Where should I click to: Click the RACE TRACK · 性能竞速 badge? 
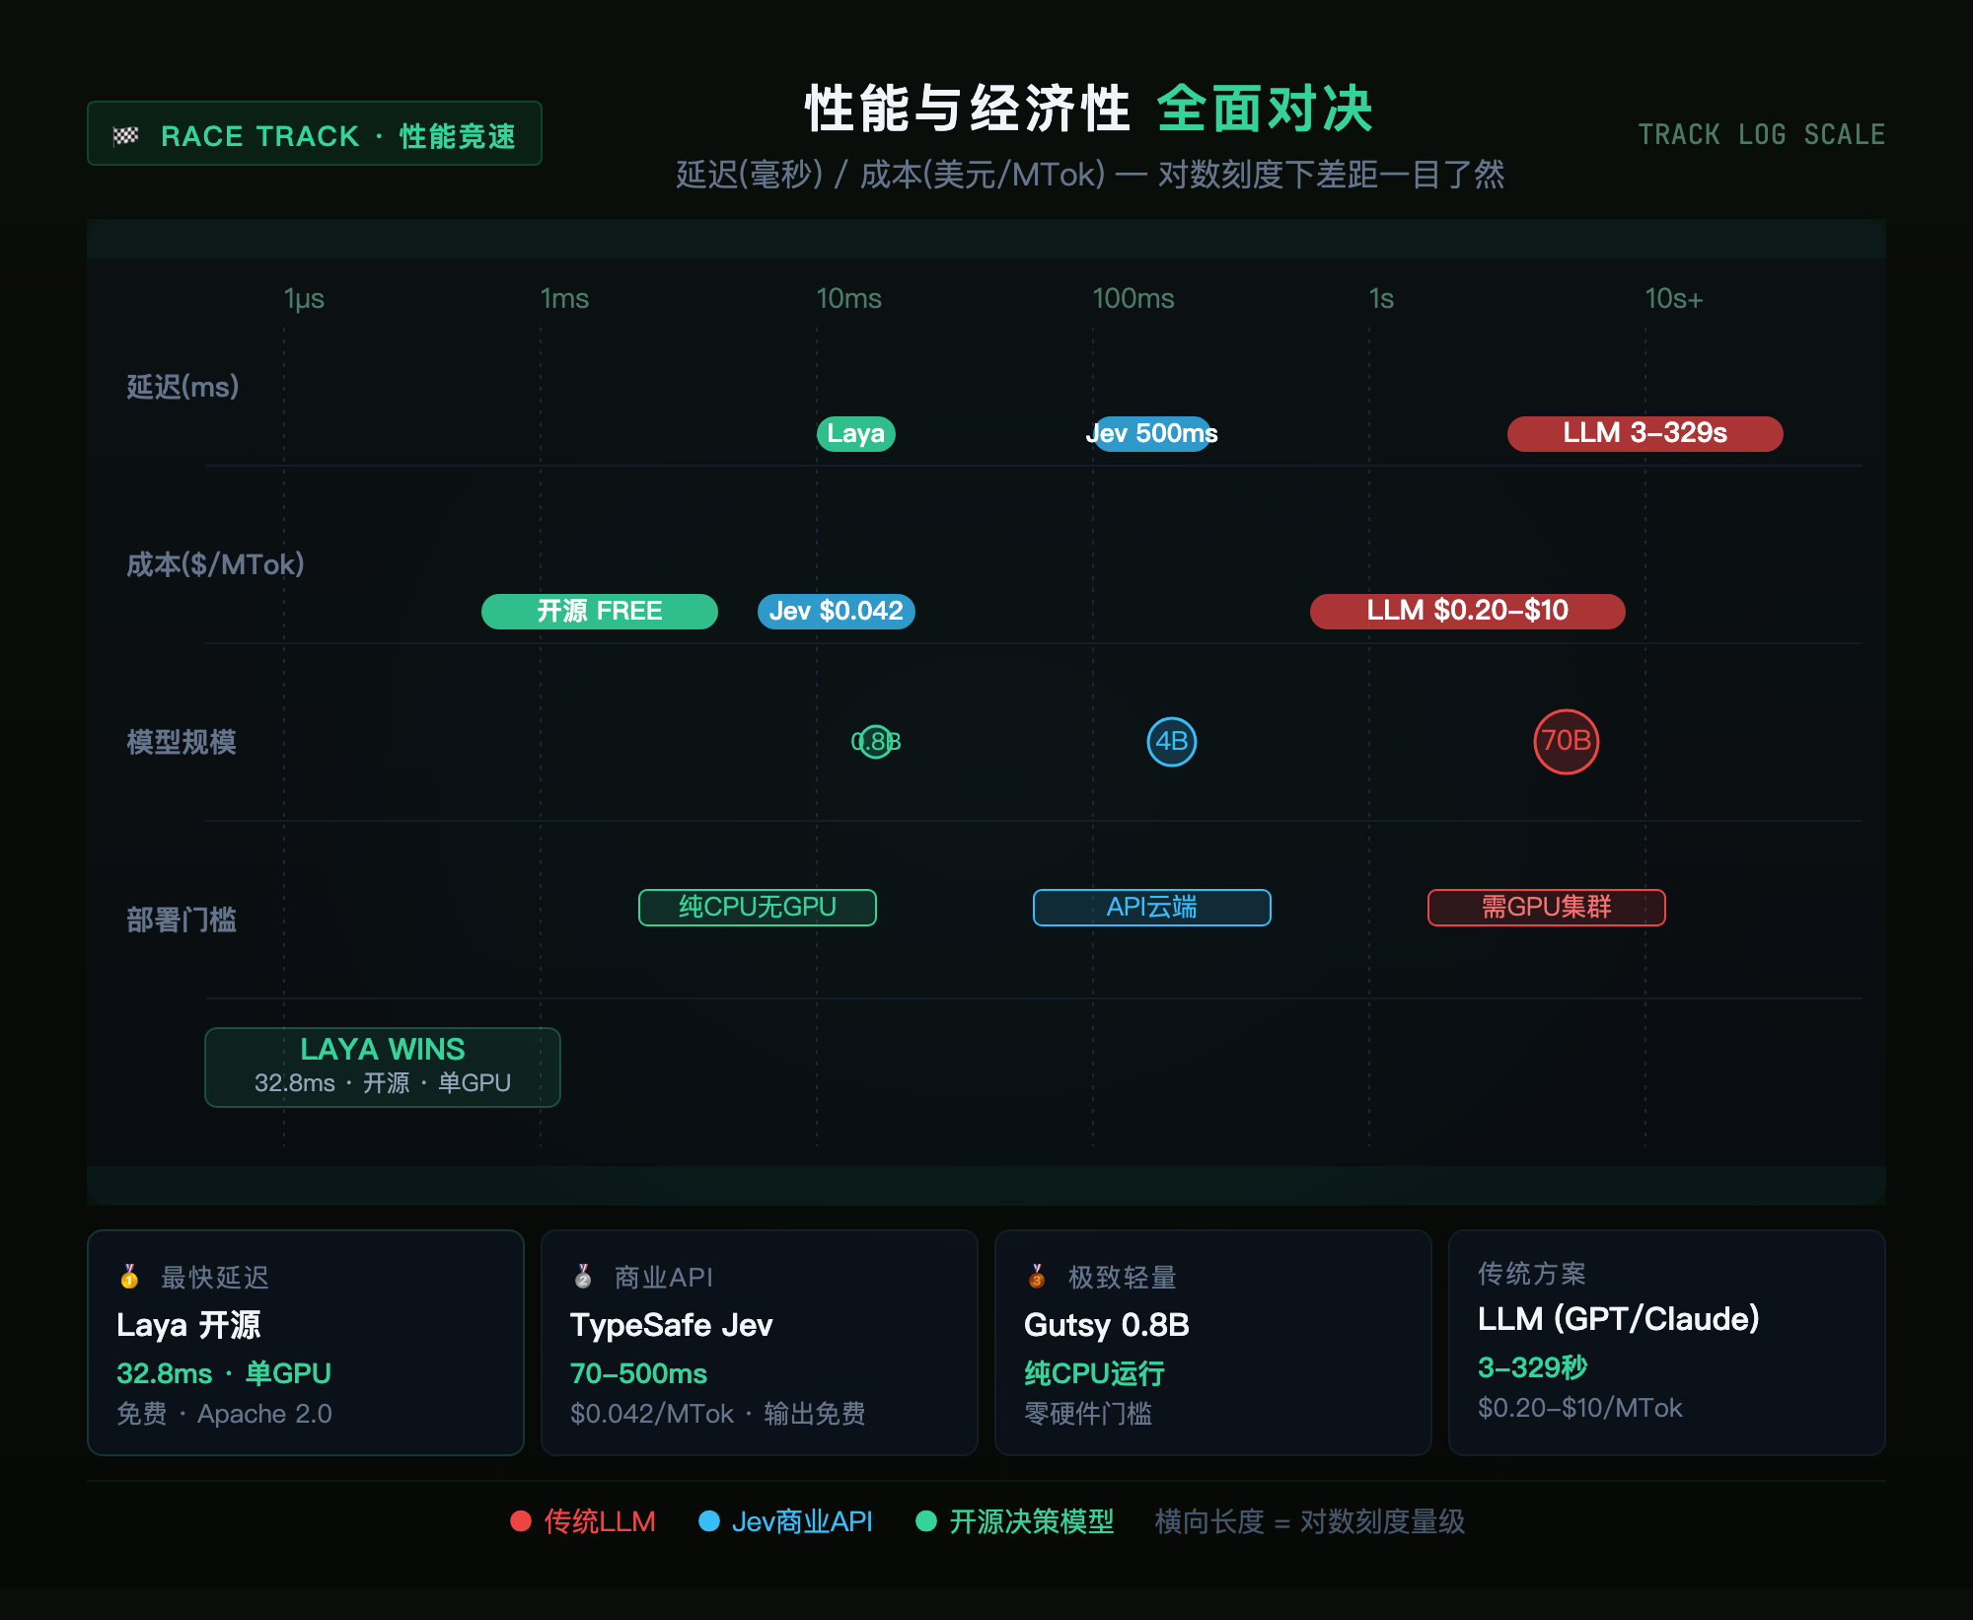coord(315,133)
